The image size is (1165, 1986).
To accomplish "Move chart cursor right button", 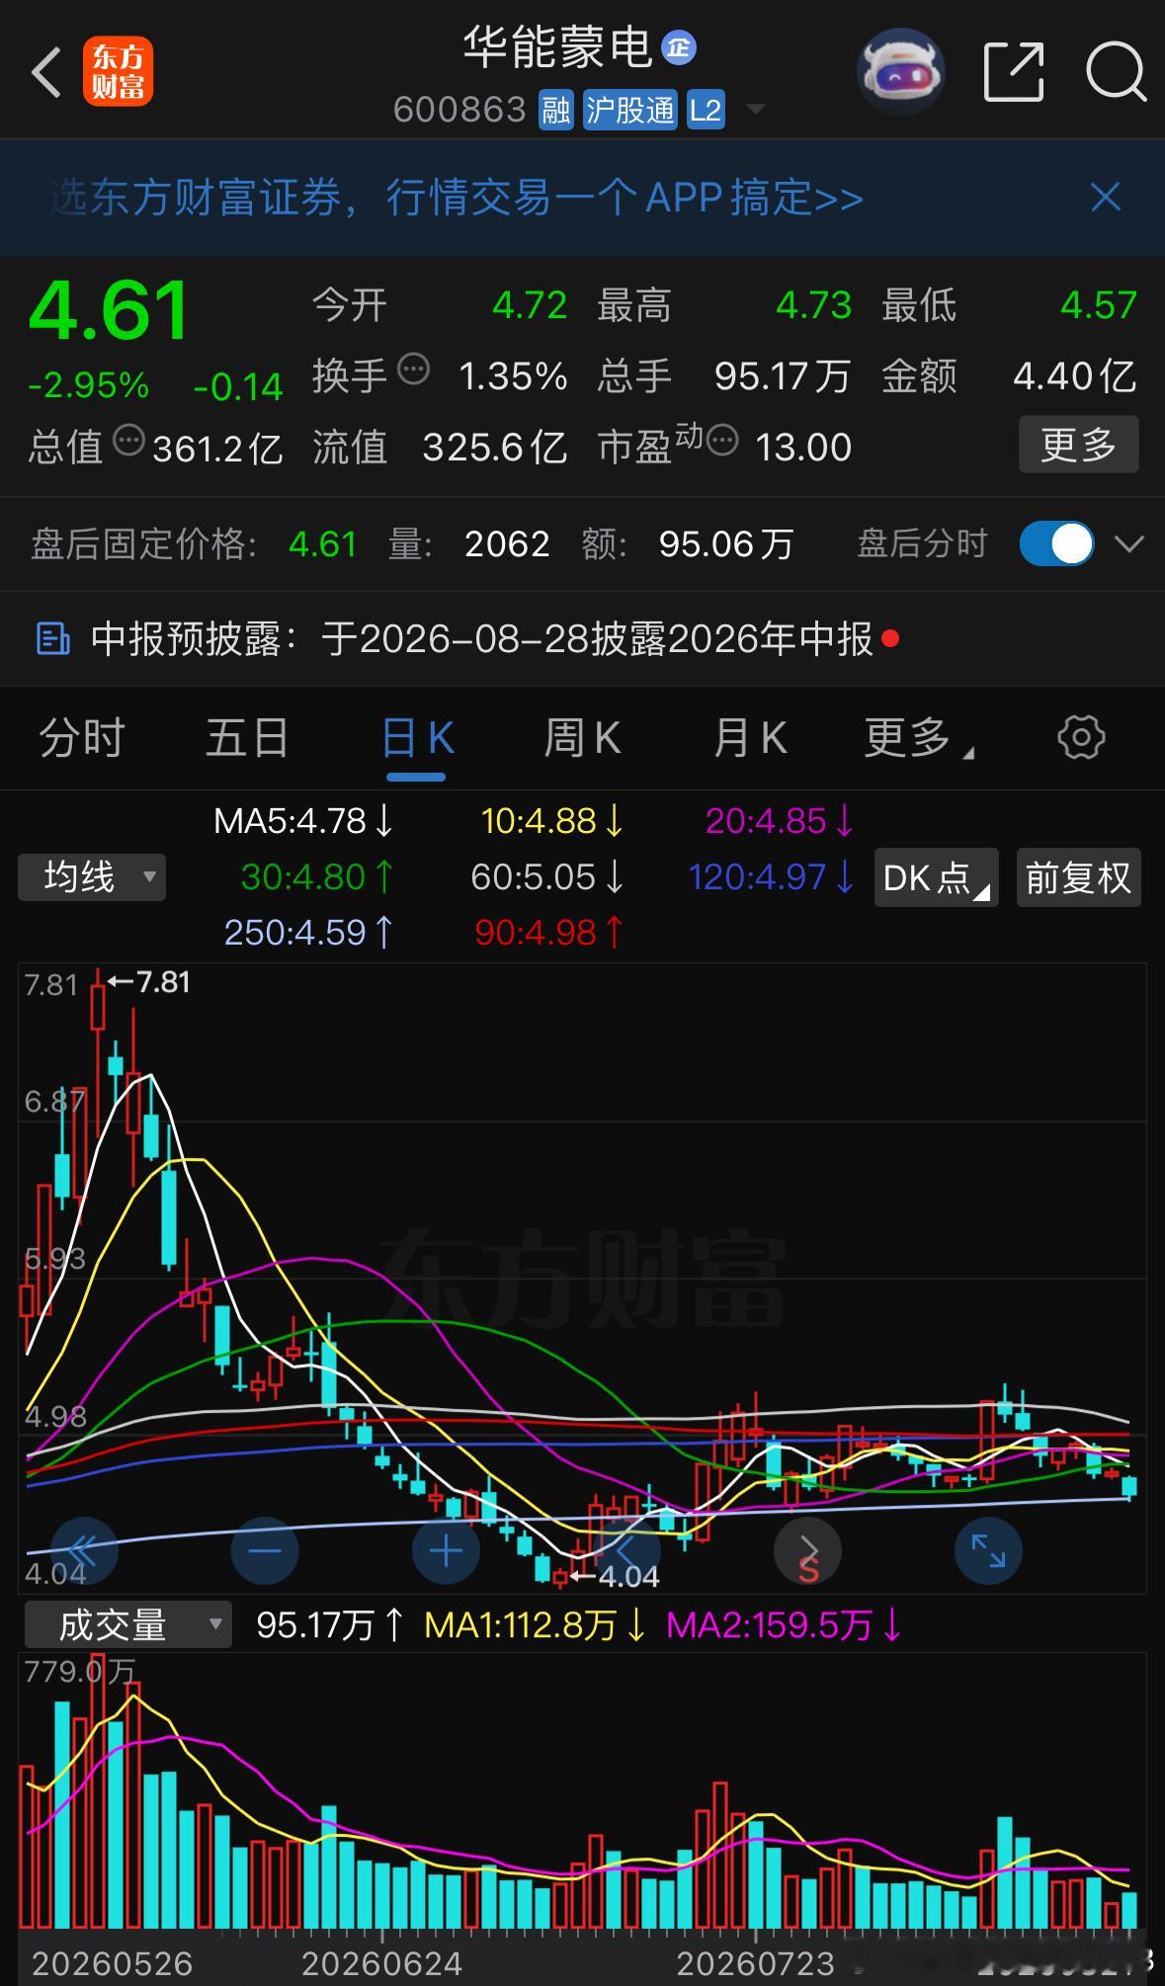I will point(808,1550).
